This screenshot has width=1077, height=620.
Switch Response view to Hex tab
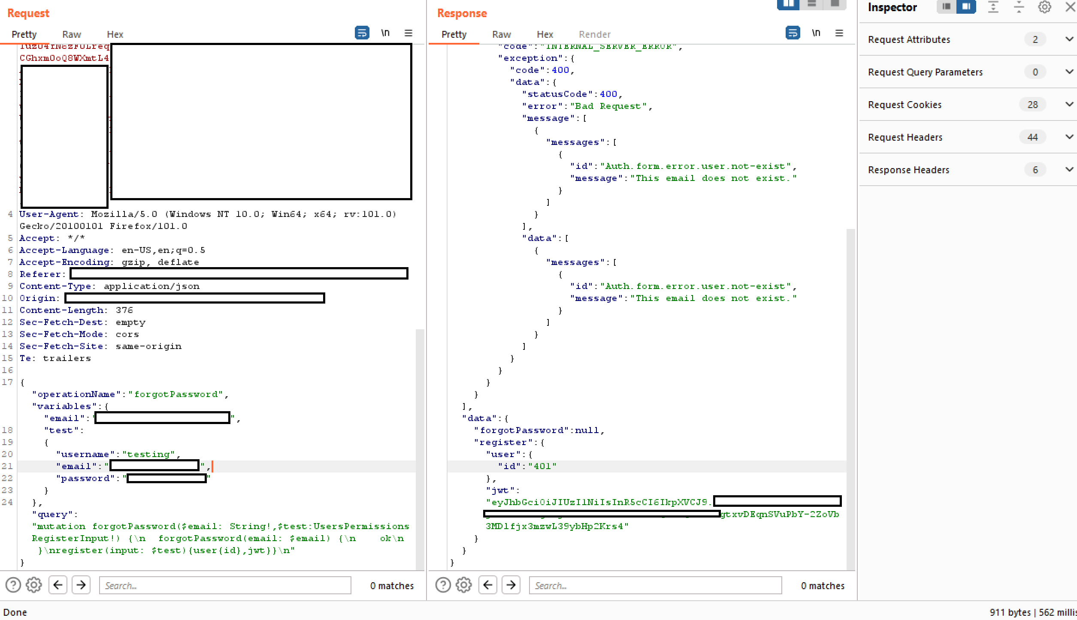[x=545, y=34]
